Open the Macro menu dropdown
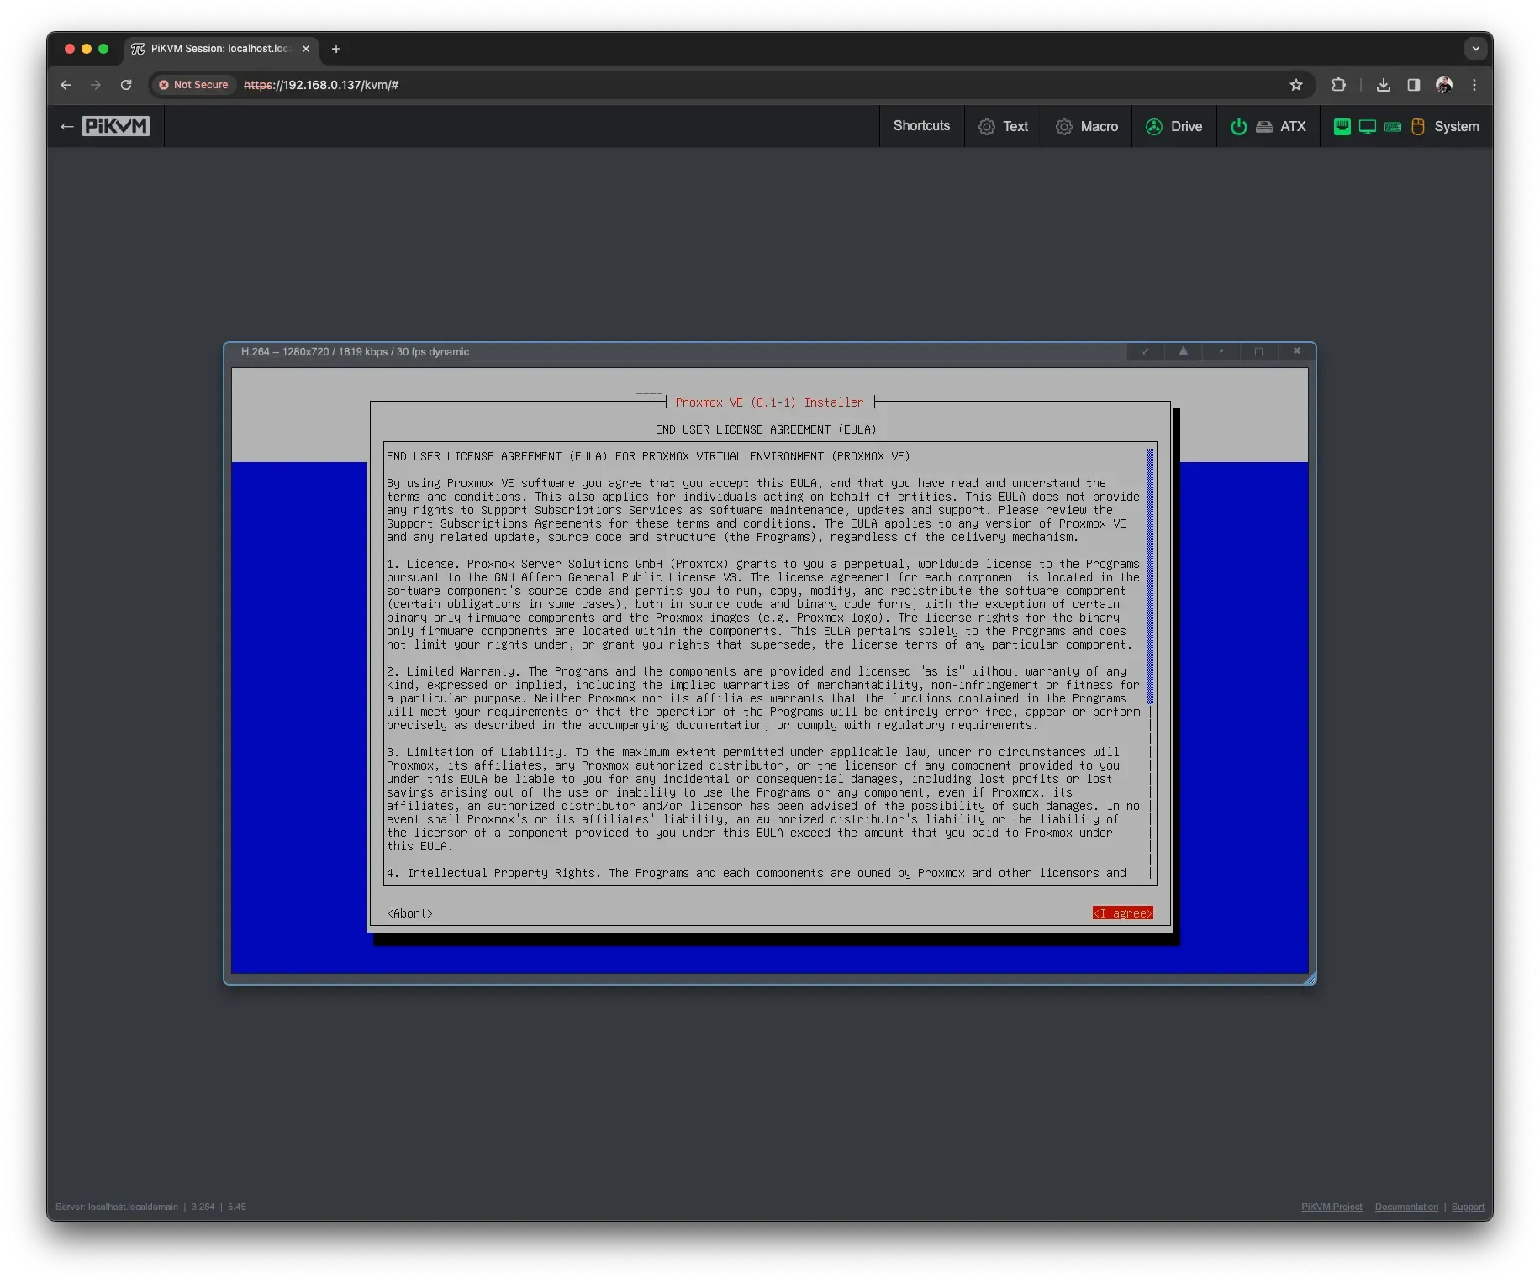The width and height of the screenshot is (1540, 1283). (x=1087, y=126)
